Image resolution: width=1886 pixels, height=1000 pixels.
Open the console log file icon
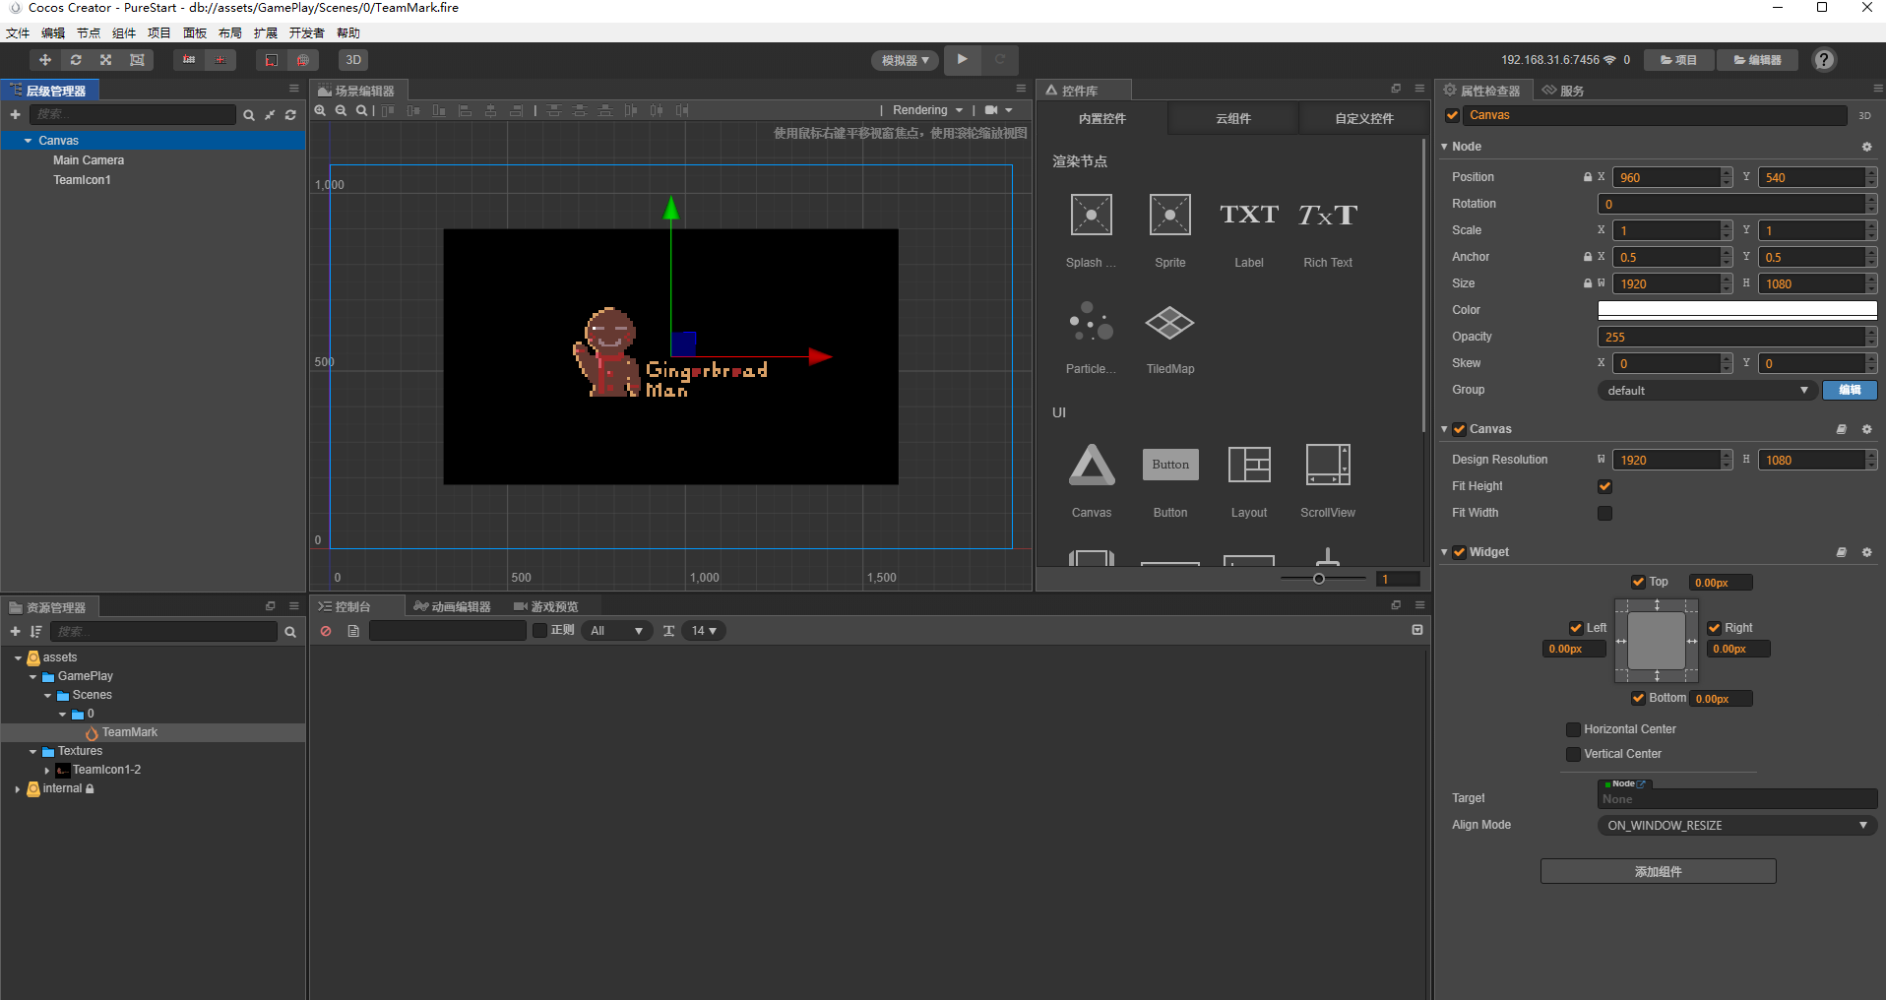click(x=353, y=631)
